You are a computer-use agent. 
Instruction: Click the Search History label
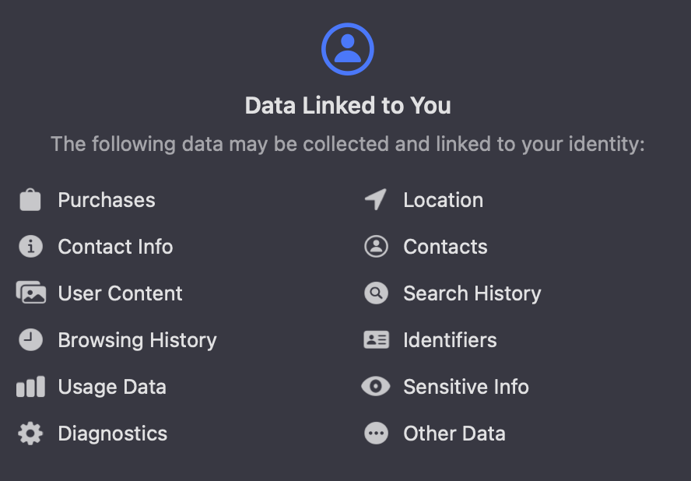tap(472, 293)
